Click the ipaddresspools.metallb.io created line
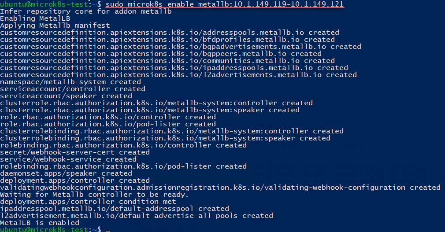This screenshot has width=445, height=232. 174,68
